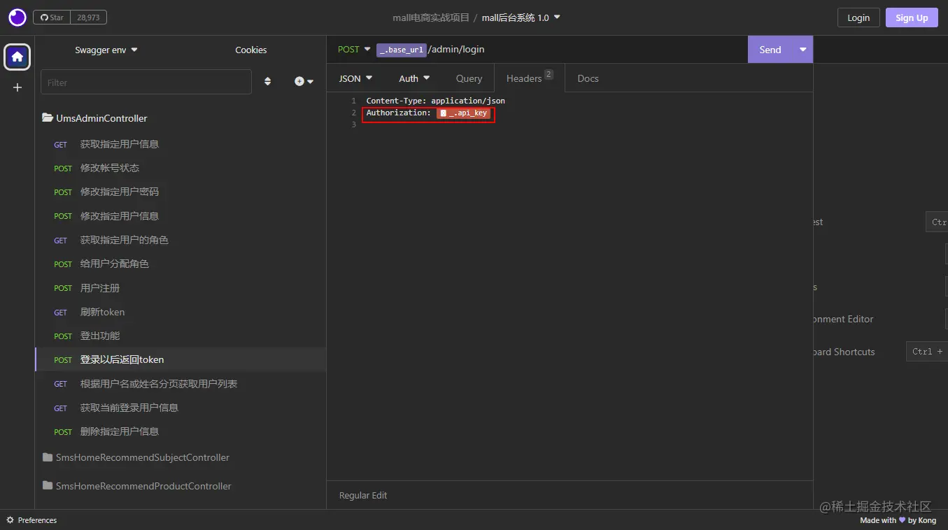The height and width of the screenshot is (530, 948).
Task: Select request 用户注册
Action: pyautogui.click(x=181, y=288)
